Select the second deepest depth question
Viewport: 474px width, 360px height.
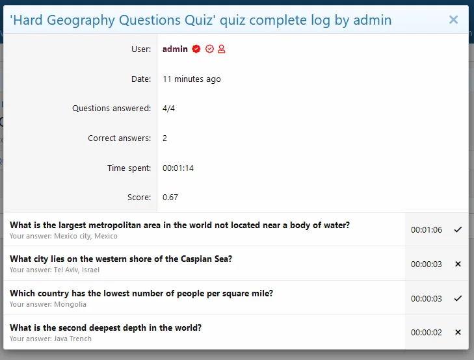point(105,328)
